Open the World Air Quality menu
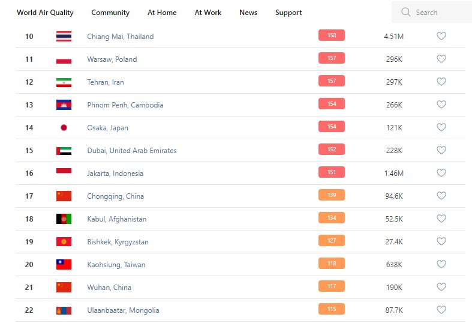The height and width of the screenshot is (323, 472). [45, 13]
